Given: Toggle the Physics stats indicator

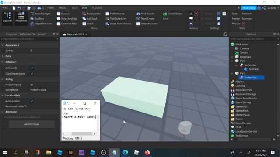Looking at the screenshot, I should (243, 24).
